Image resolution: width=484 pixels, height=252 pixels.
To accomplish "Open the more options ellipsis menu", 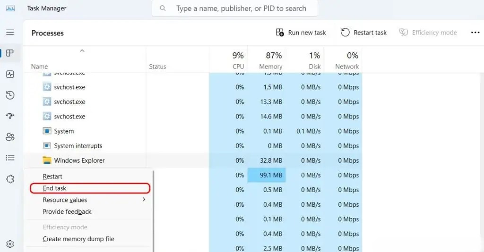I will click(x=475, y=33).
